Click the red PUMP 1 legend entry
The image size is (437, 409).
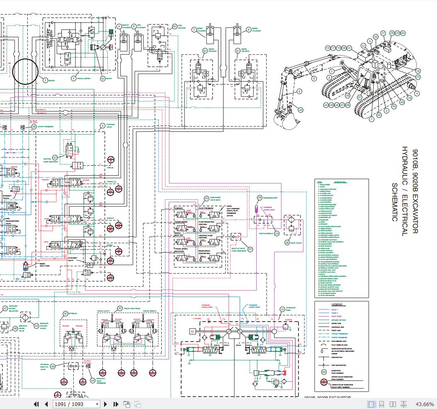tap(335, 310)
